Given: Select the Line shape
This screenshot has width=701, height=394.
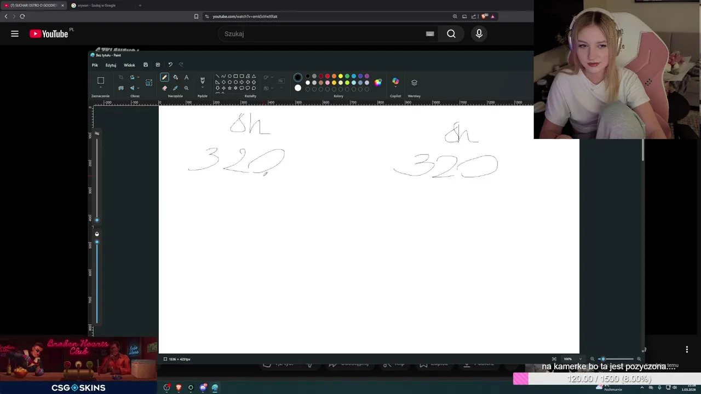Looking at the screenshot, I should [217, 76].
